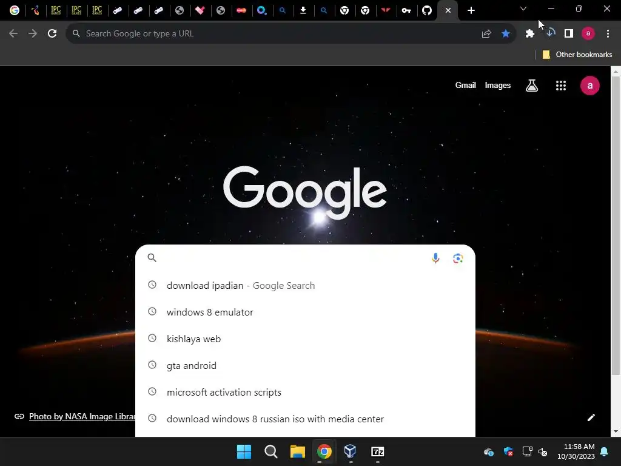
Task: Toggle the bookmark star for this page
Action: [505, 34]
